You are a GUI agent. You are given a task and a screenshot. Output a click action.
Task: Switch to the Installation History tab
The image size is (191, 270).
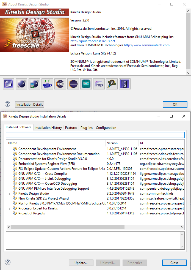(48, 128)
